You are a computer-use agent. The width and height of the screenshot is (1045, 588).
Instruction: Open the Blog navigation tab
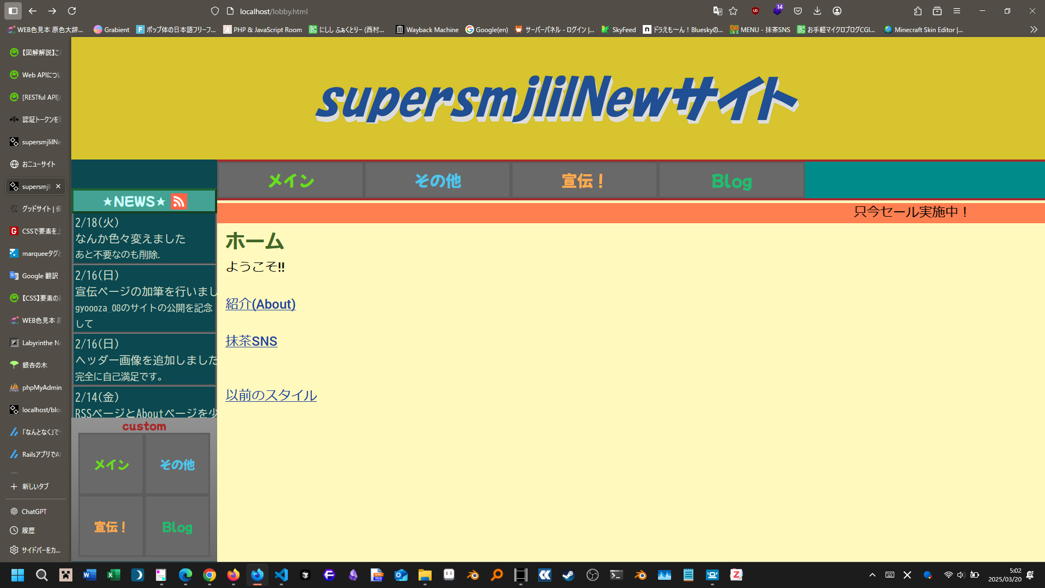731,181
